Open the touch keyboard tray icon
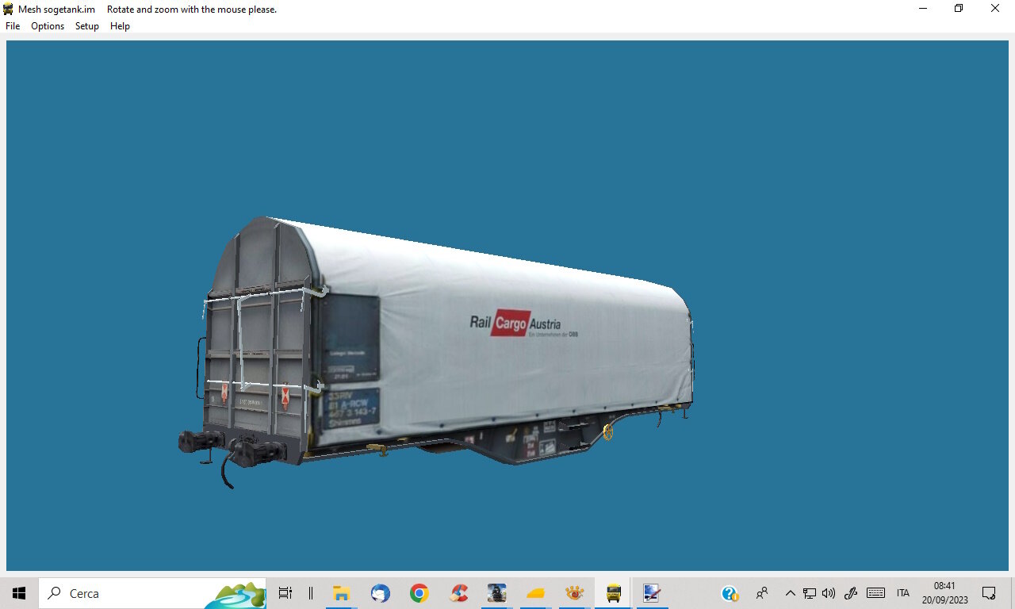This screenshot has height=609, width=1015. click(x=875, y=593)
